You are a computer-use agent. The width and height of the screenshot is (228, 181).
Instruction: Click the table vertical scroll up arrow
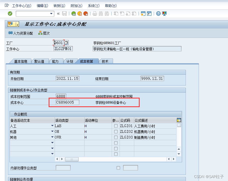click(x=179, y=149)
